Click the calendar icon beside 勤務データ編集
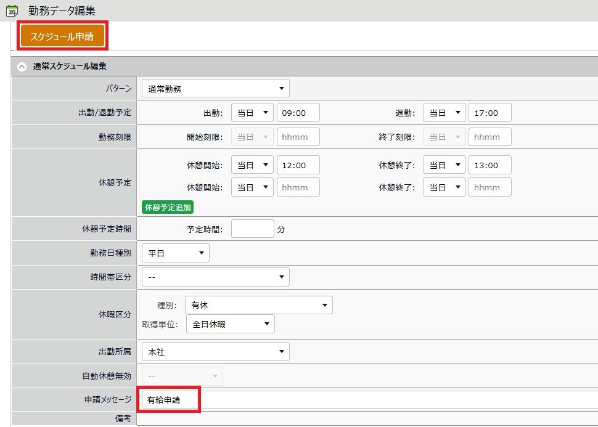 [12, 10]
